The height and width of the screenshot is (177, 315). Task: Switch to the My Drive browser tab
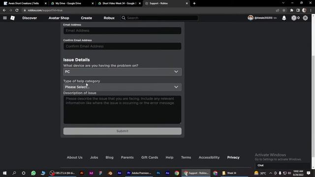(x=68, y=3)
